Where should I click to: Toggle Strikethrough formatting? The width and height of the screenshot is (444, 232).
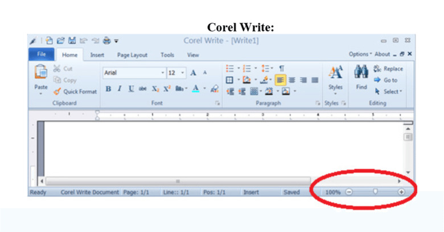142,89
